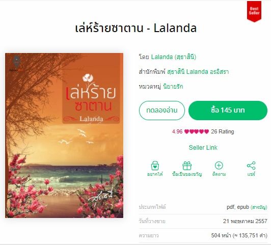
Task: Click the 4.96 rating score
Action: pyautogui.click(x=177, y=131)
